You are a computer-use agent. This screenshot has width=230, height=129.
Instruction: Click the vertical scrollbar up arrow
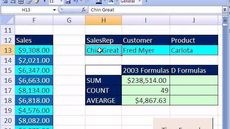tap(225, 20)
